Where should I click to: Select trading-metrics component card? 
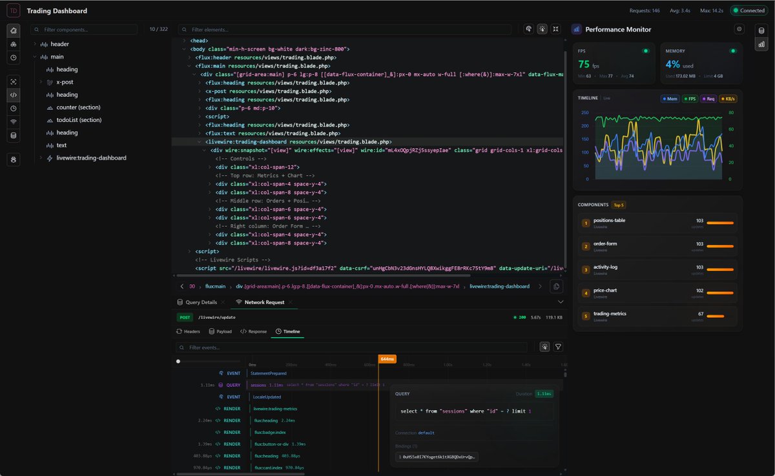[x=657, y=316]
